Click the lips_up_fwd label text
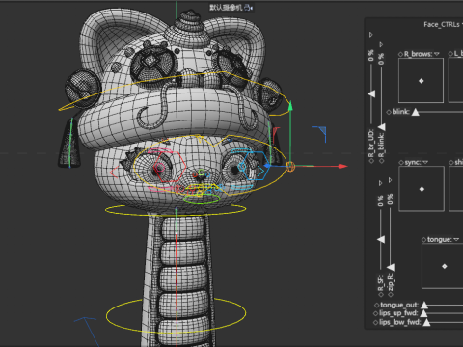The height and width of the screenshot is (347, 463). coord(398,313)
